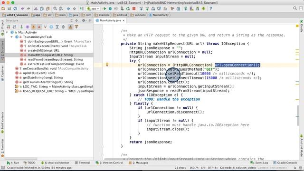Toggle Show Properties purple icon
Image resolution: width=304 pixels, height=171 pixels.
tap(28, 27)
